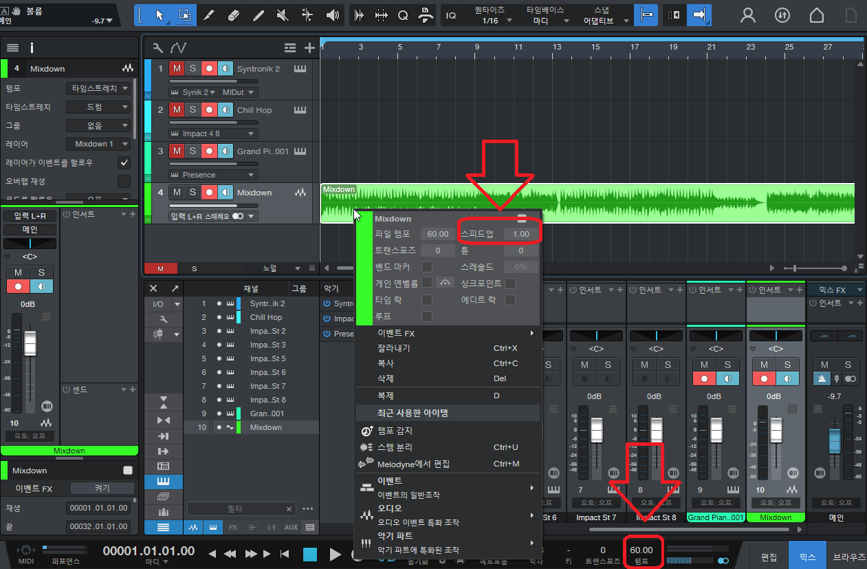This screenshot has height=569, width=867.
Task: Select the Split tool in toolbar
Action: tap(307, 14)
